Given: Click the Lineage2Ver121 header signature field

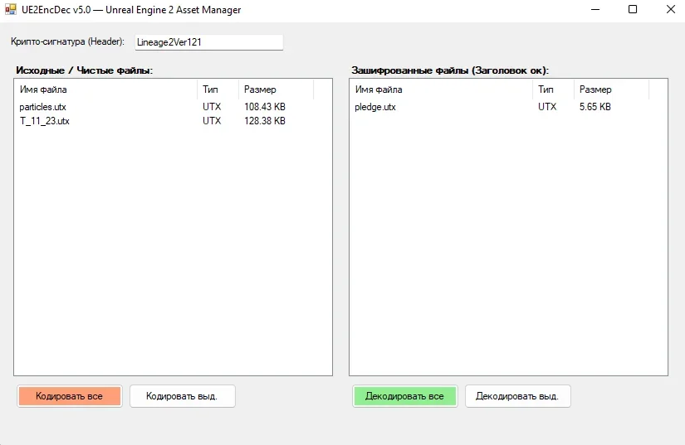Looking at the screenshot, I should 208,42.
